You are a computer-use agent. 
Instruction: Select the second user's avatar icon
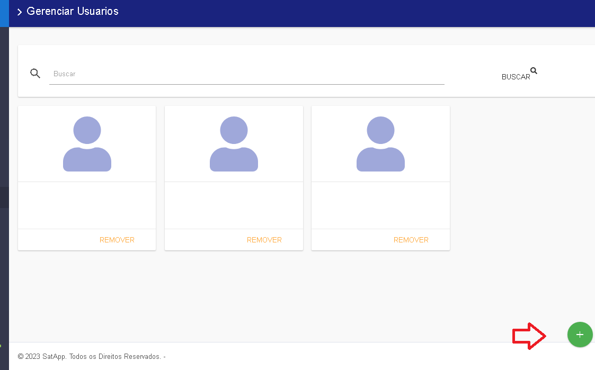tap(234, 144)
